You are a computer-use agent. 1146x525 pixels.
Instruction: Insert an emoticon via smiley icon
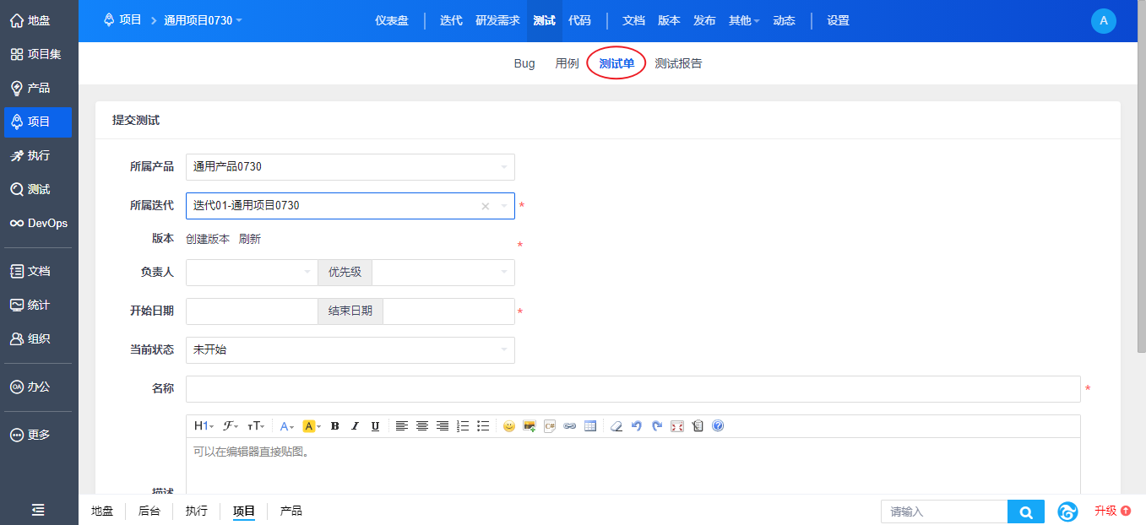click(509, 426)
